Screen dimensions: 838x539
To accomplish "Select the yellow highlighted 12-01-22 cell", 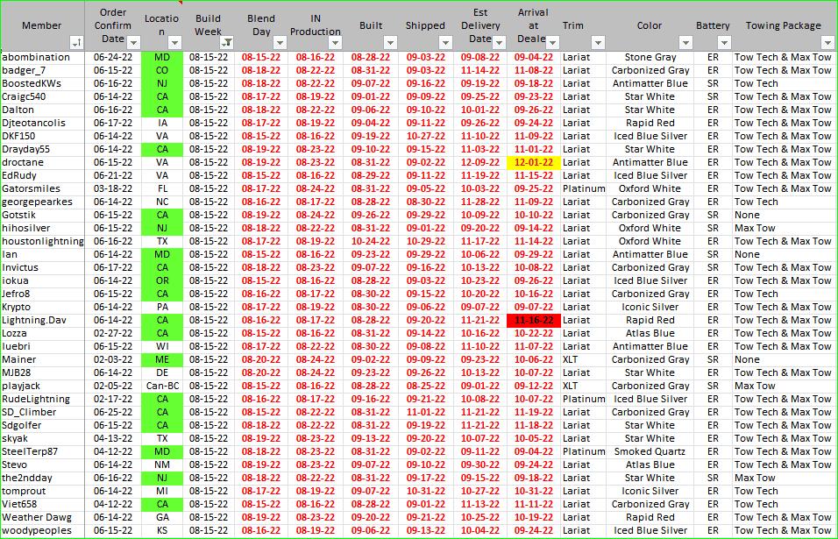I will [x=534, y=162].
